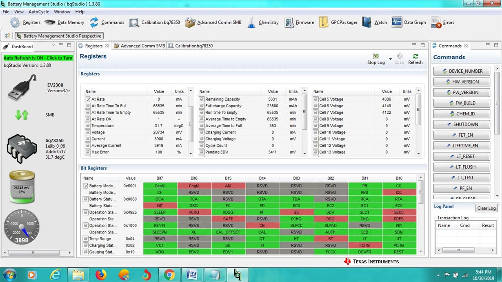
Task: Toggle log checkbox for Cell 5 Voltage
Action: [315, 99]
